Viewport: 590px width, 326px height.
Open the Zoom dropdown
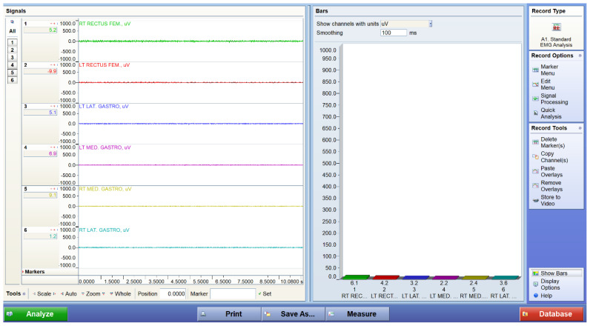pos(93,293)
